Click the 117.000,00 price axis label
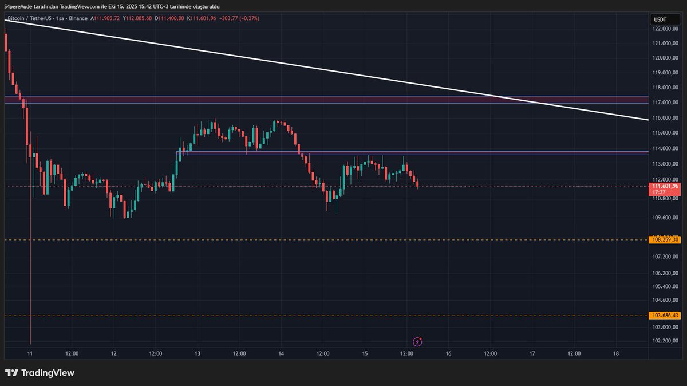Image resolution: width=687 pixels, height=386 pixels. (x=665, y=103)
